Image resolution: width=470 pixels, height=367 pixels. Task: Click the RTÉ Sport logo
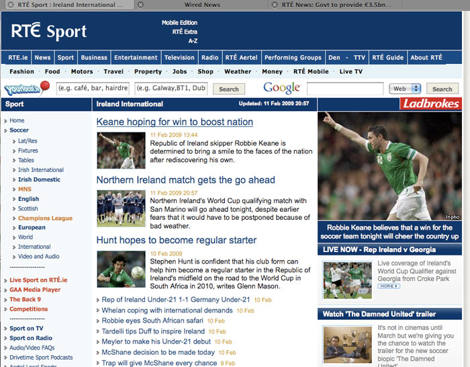(49, 31)
